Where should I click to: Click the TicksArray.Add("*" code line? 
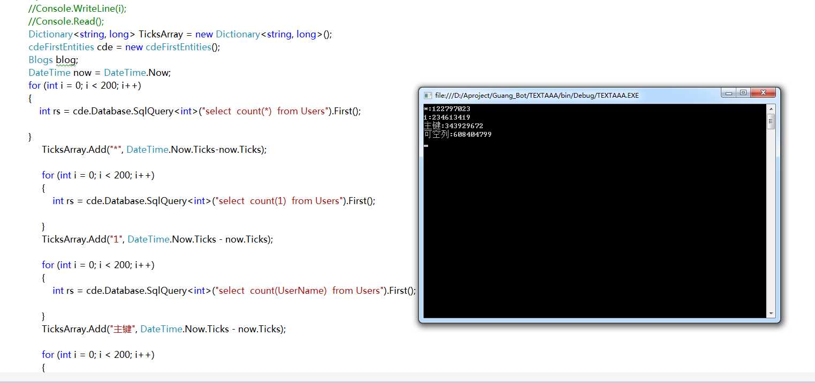click(x=154, y=150)
